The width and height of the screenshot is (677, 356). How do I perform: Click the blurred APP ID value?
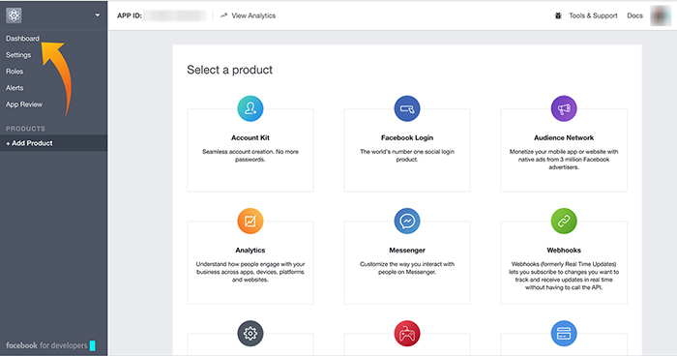point(175,15)
